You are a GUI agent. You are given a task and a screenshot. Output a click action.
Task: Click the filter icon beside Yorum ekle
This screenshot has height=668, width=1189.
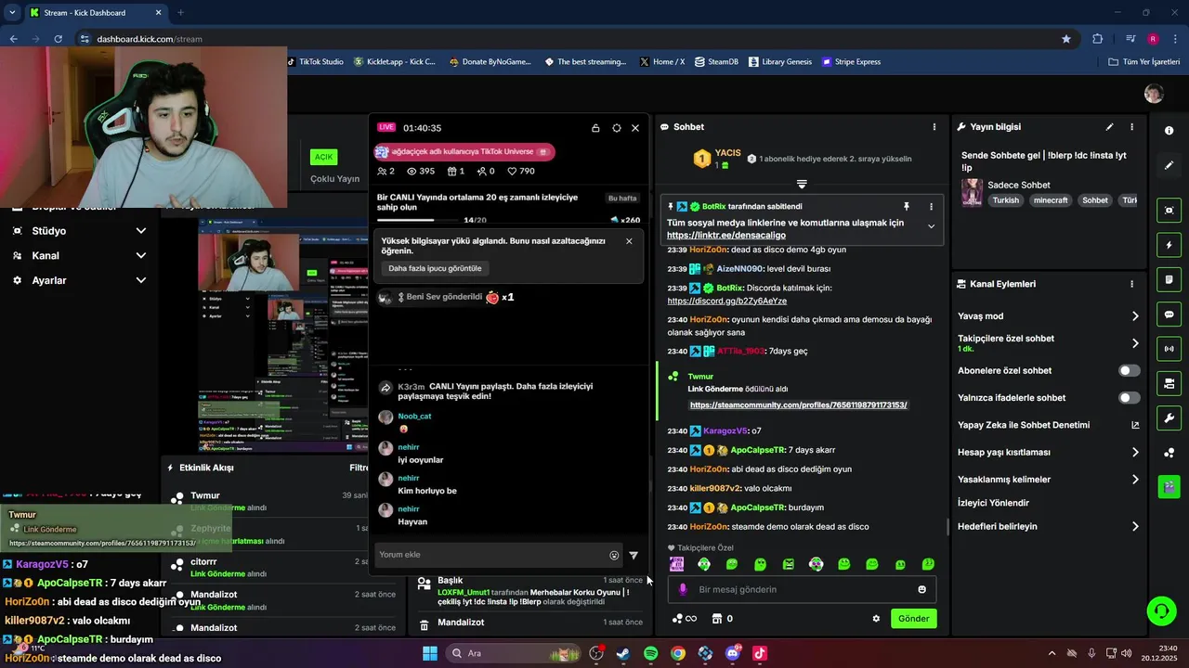634,556
